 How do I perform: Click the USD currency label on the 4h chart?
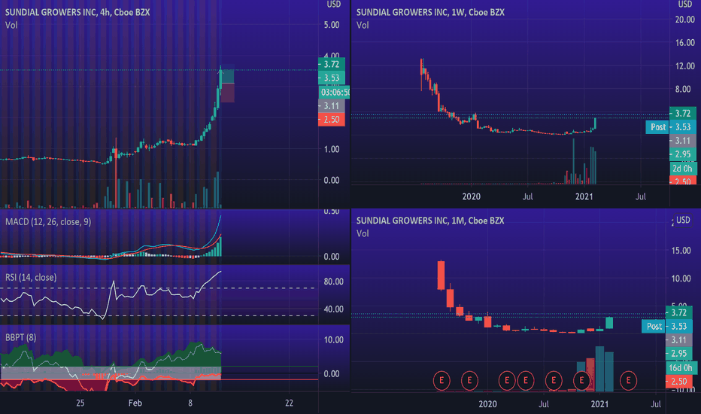333,4
